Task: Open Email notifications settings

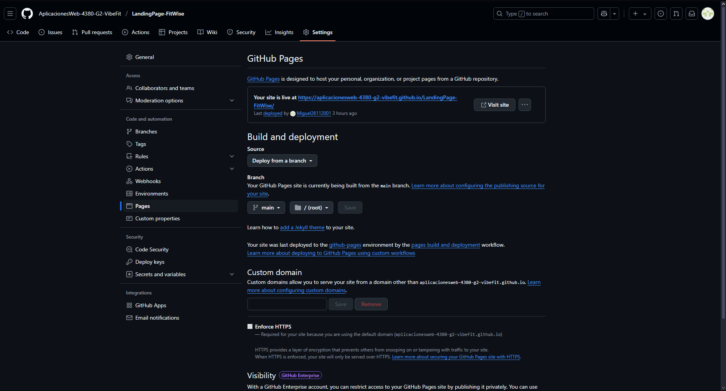Action: pos(181,318)
